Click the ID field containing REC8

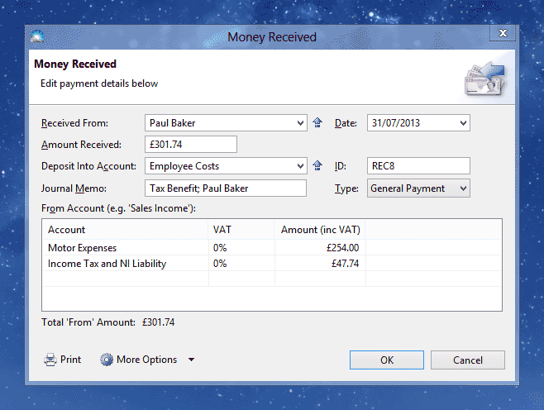(418, 166)
